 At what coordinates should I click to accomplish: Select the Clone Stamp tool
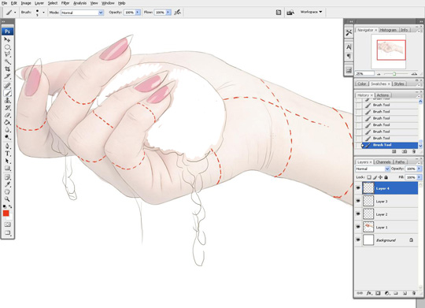pos(7,100)
